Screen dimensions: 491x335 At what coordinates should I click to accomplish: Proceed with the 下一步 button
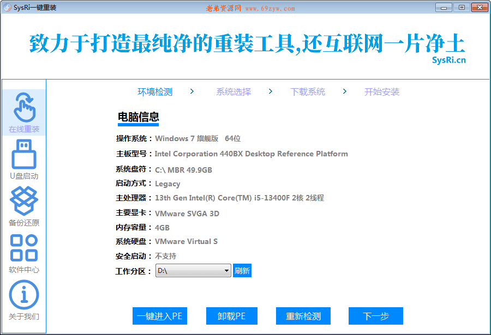[x=375, y=316]
